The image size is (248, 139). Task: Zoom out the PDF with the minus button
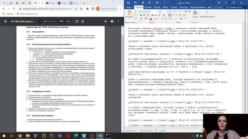point(54,22)
